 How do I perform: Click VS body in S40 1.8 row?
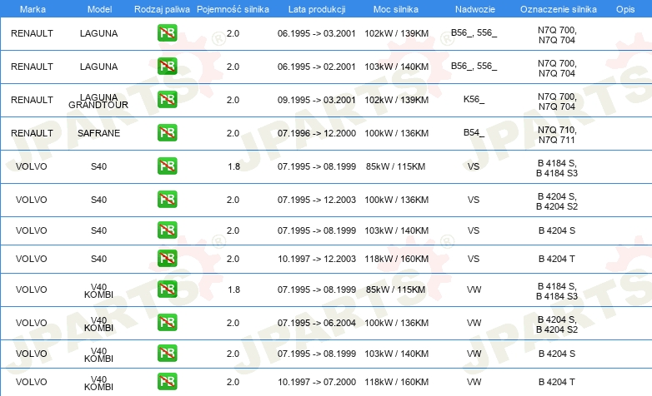[x=474, y=166]
